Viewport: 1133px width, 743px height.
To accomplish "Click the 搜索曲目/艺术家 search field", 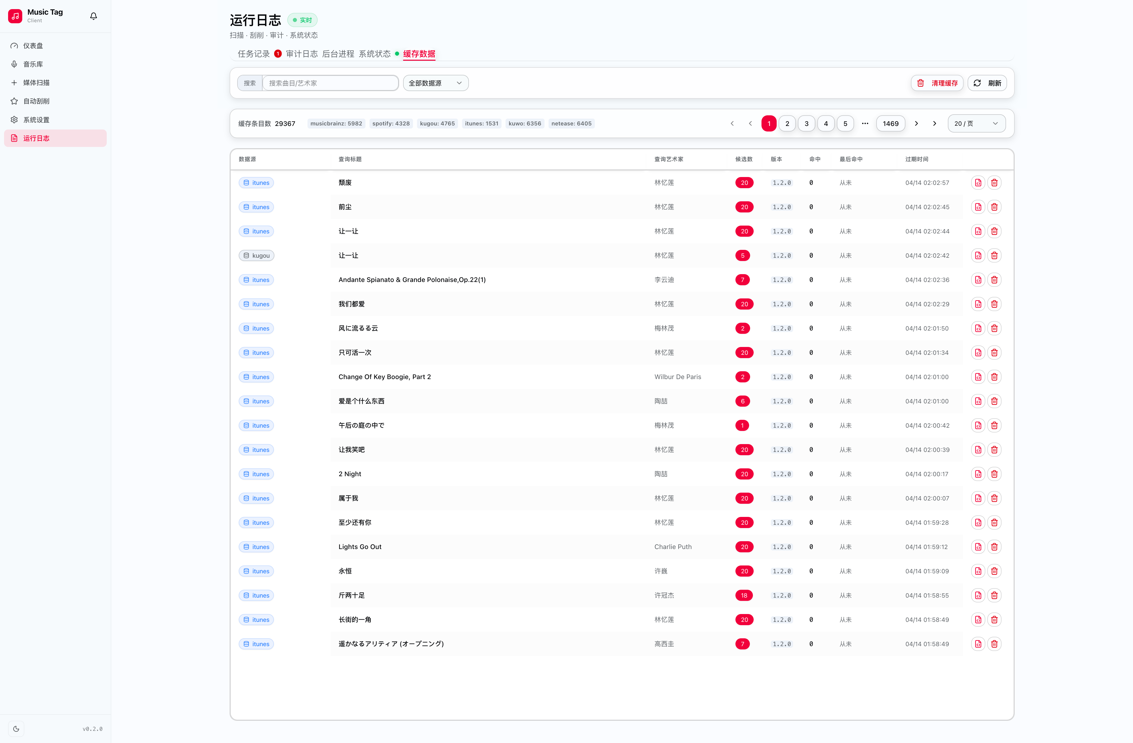I will click(x=330, y=83).
